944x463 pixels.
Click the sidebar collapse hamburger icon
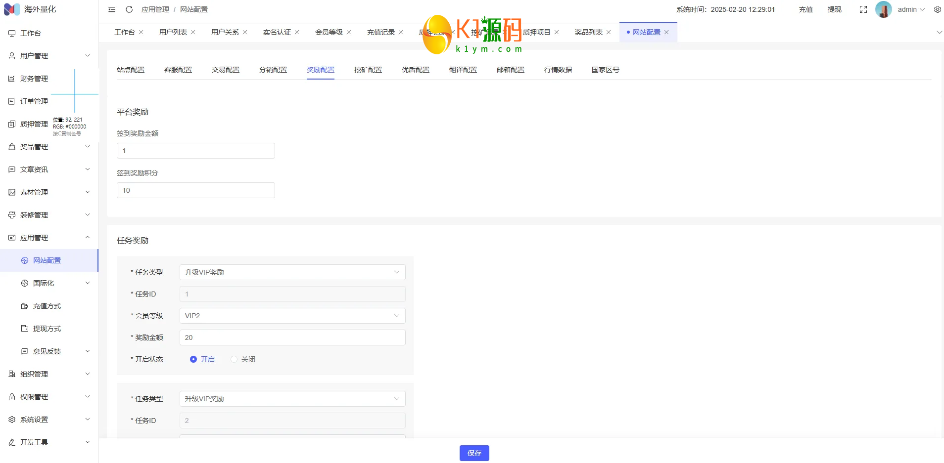[112, 9]
